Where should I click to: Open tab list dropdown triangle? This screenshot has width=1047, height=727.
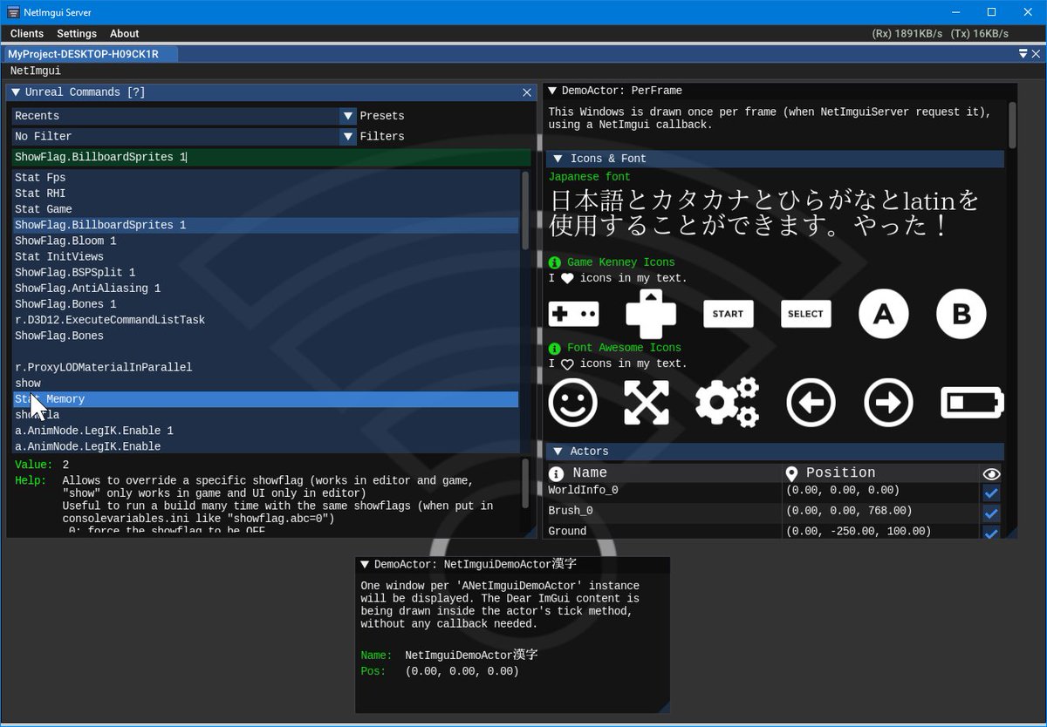[x=1023, y=54]
